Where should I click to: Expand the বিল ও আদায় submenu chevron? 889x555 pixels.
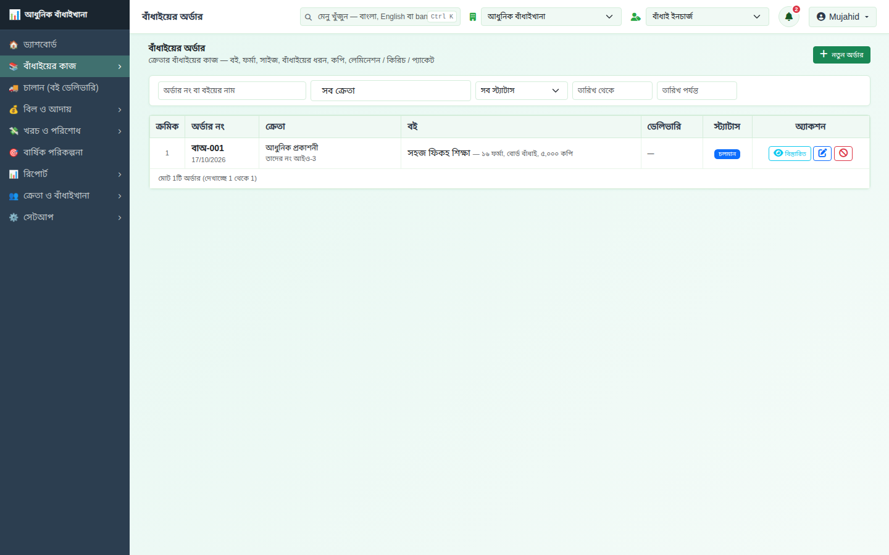[x=120, y=110]
